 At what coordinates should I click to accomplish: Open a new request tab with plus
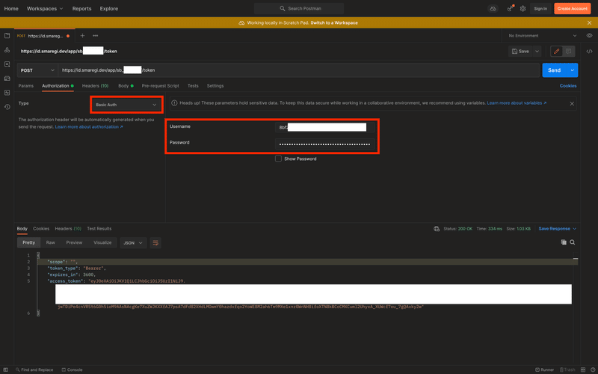click(82, 35)
